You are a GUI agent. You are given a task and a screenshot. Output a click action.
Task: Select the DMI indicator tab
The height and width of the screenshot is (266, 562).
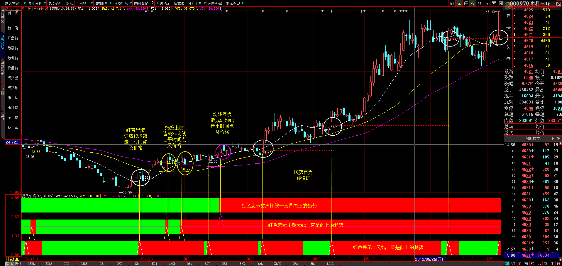tap(119, 264)
